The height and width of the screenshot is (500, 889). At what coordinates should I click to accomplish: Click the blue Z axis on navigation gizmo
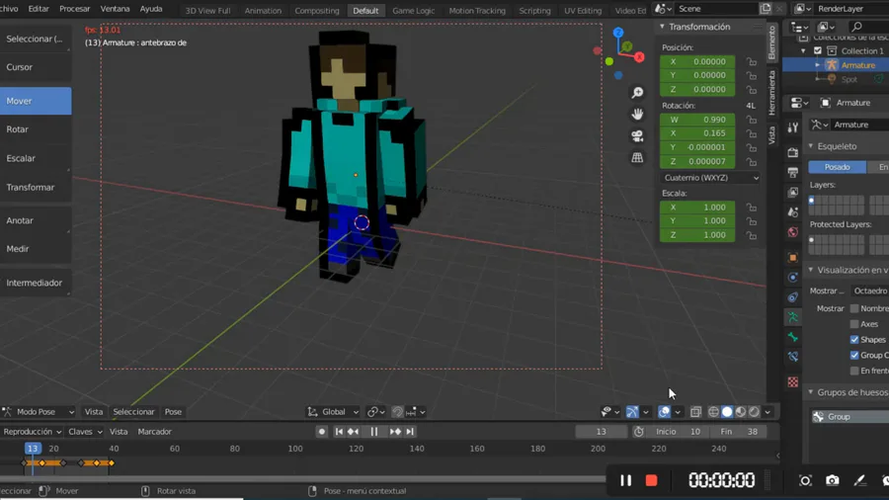(x=618, y=33)
